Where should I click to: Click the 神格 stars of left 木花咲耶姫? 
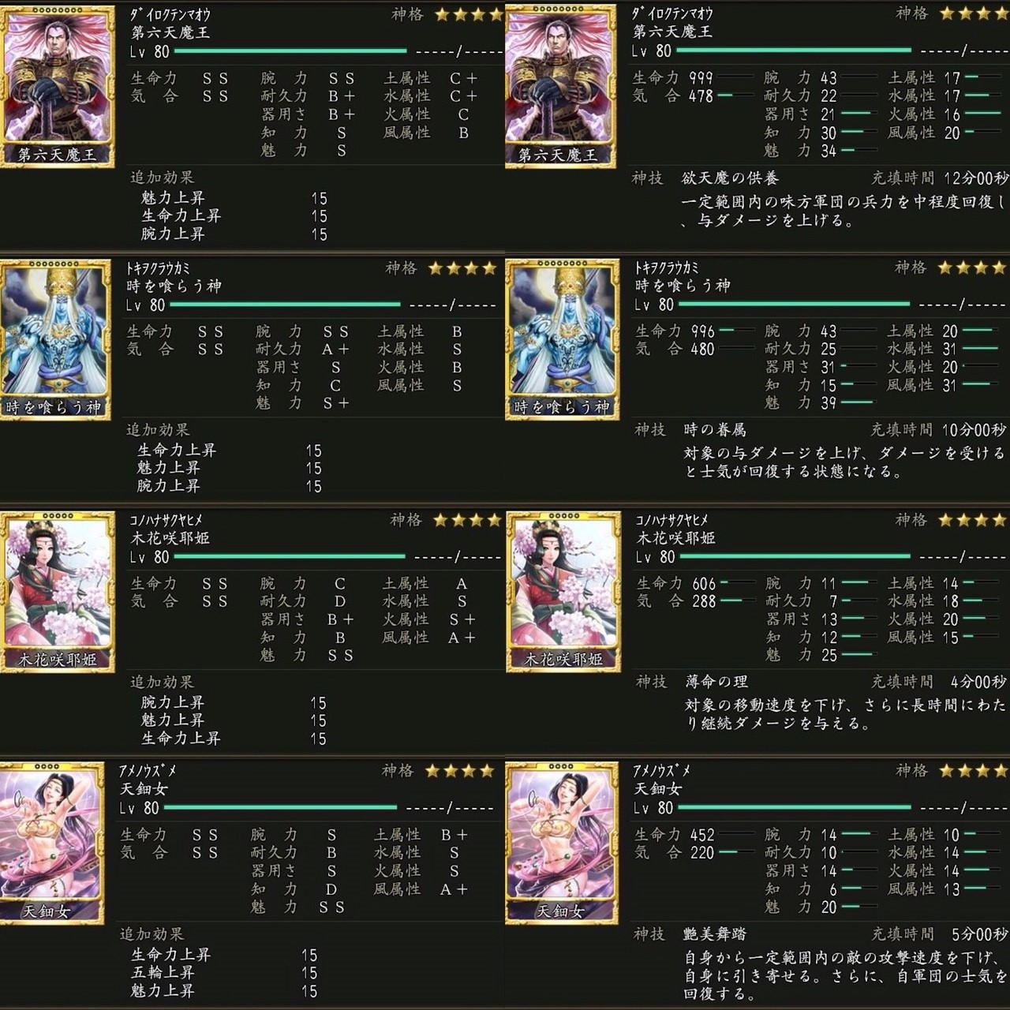(x=466, y=520)
